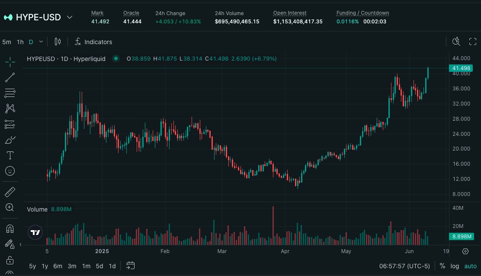481x276 pixels.
Task: Select the XABCD pattern tool
Action: 10,108
